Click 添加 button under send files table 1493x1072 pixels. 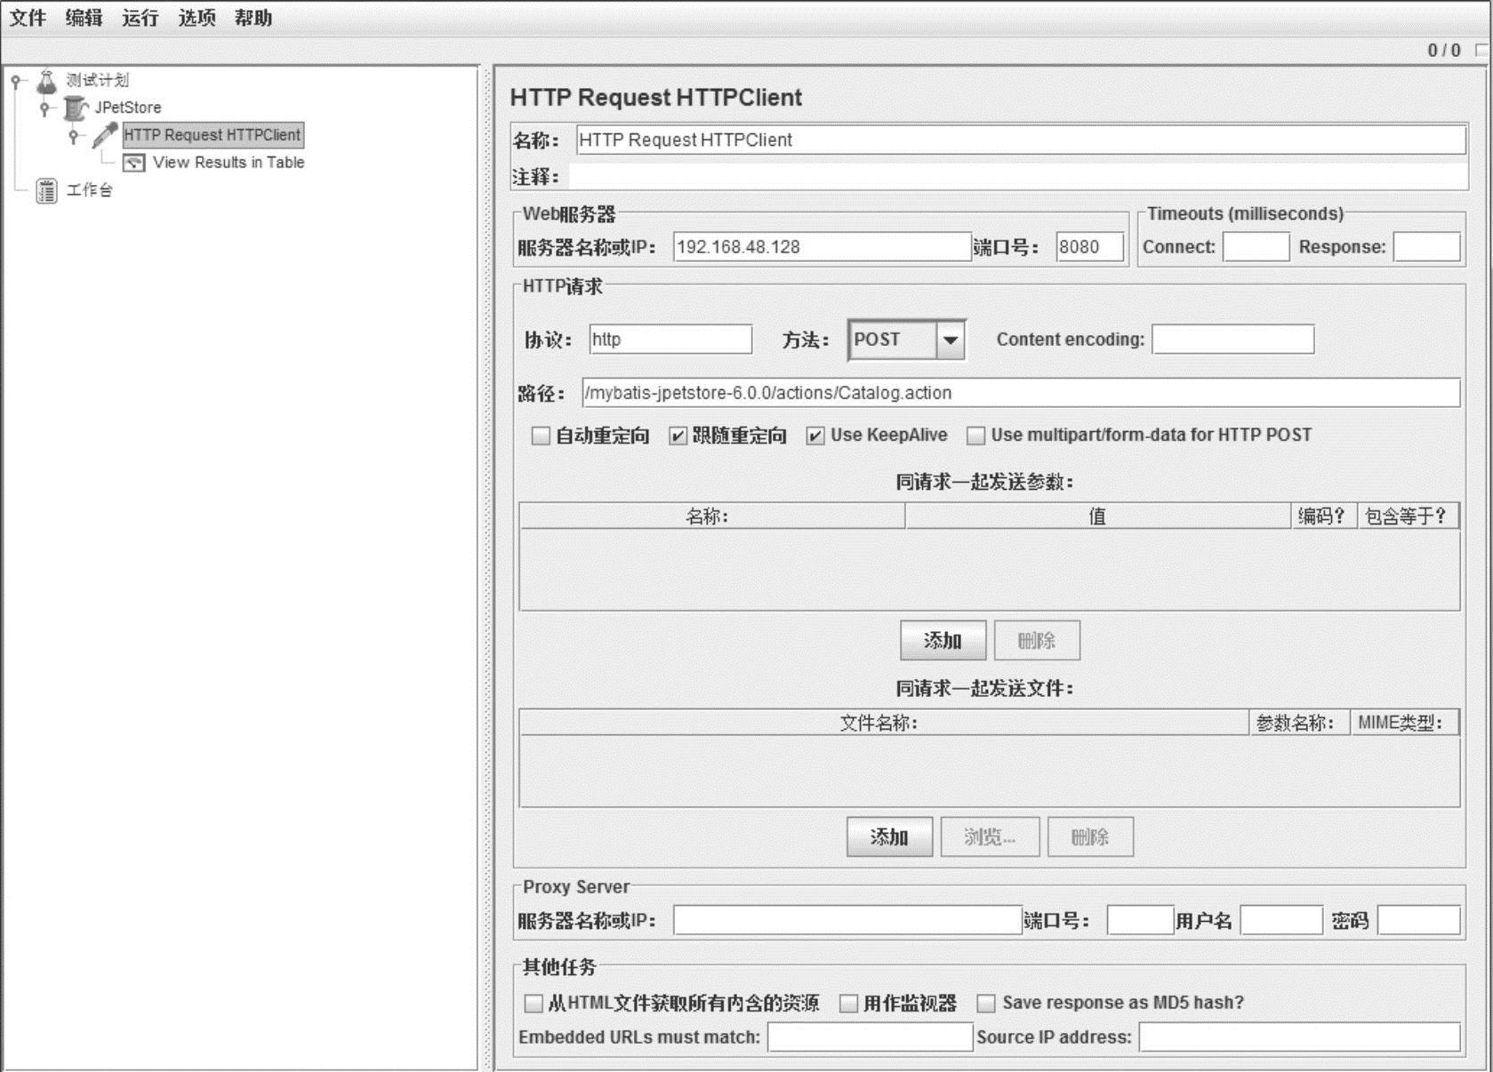pos(889,836)
